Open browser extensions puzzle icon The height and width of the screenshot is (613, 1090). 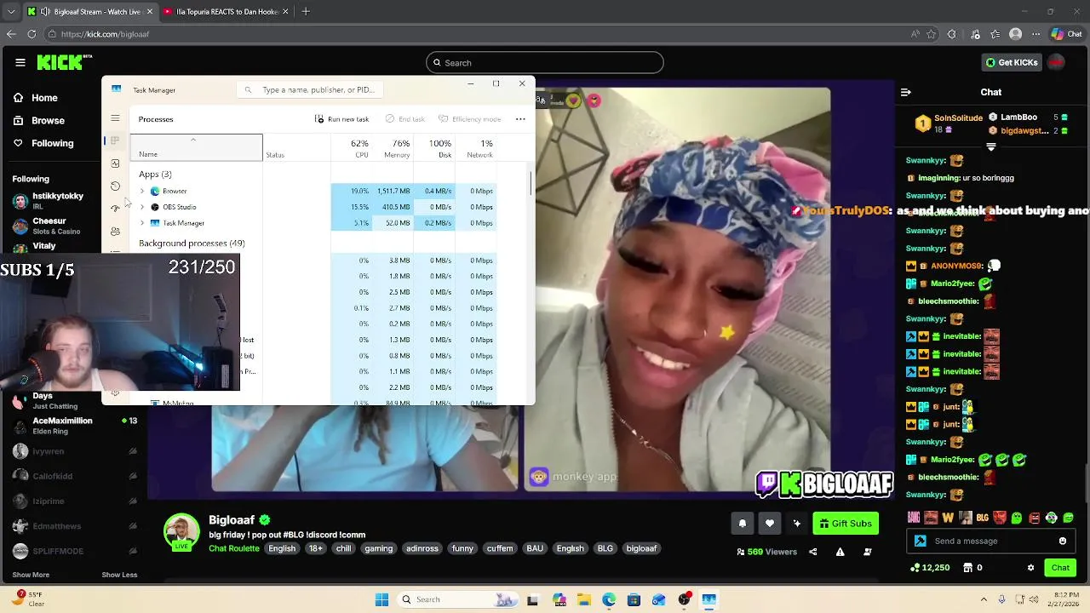tap(952, 34)
